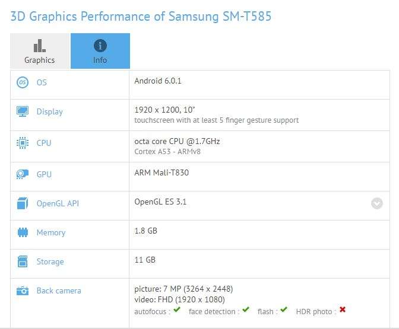399x329 pixels.
Task: Click the autofocus green checkmark
Action: tap(176, 309)
